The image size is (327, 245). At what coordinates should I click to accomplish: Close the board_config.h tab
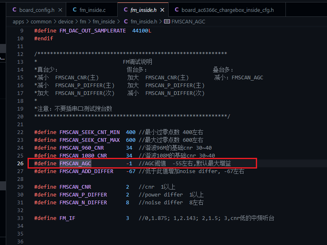(x=60, y=10)
